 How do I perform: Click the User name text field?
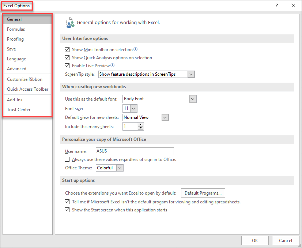coord(135,151)
